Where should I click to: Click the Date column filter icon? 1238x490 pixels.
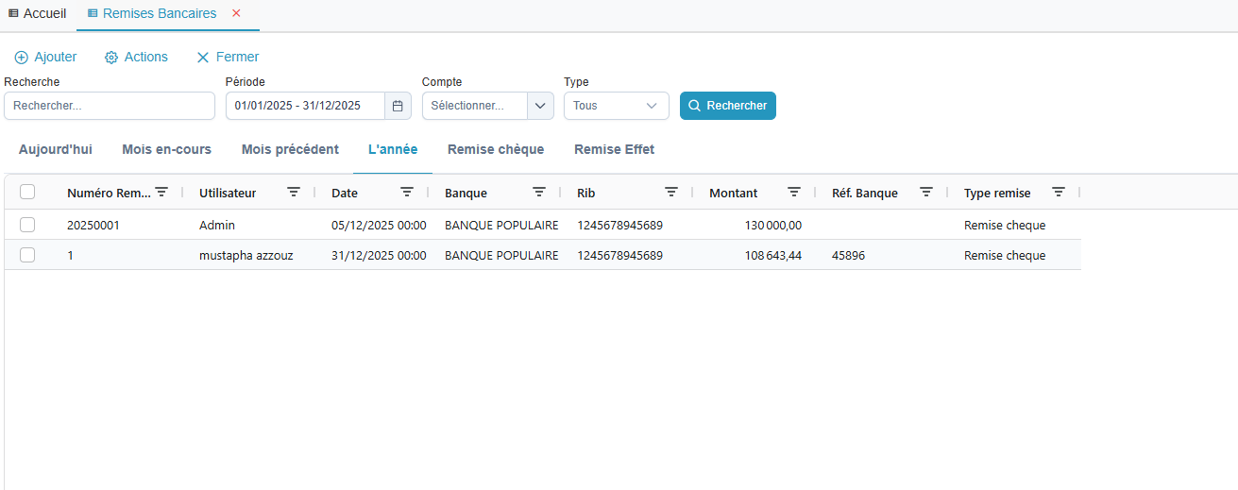[x=407, y=193]
